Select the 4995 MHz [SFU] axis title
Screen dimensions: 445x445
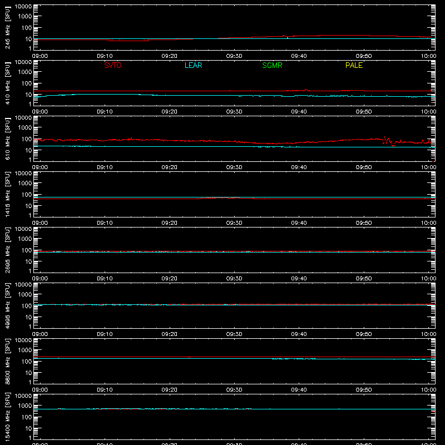tap(7, 306)
